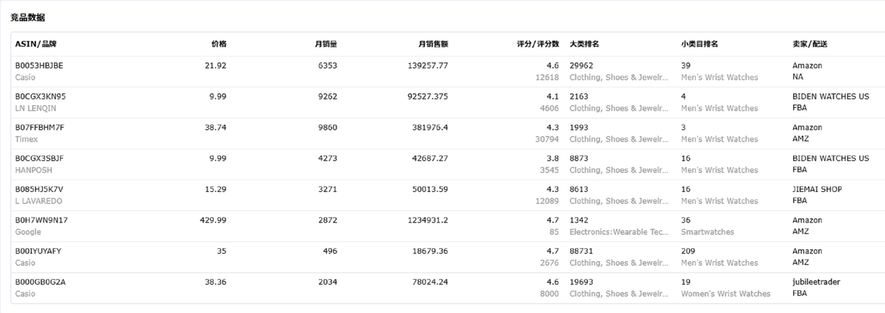Click subcategory rank 19
Image resolution: width=885 pixels, height=313 pixels.
click(686, 282)
